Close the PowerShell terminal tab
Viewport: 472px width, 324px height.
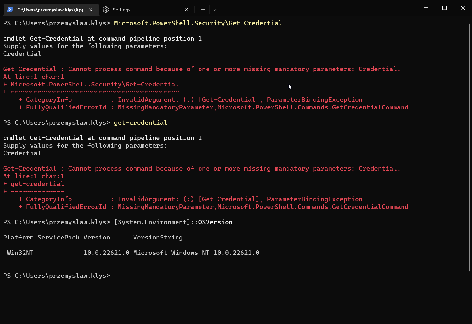pyautogui.click(x=91, y=10)
